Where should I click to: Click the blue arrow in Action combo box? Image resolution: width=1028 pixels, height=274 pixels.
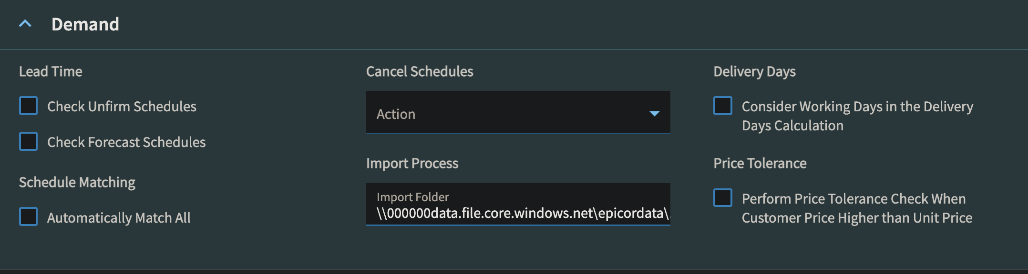pyautogui.click(x=654, y=114)
